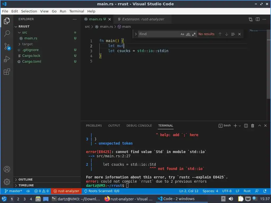
Task: Go to next match arrow in Find
Action: click(227, 34)
